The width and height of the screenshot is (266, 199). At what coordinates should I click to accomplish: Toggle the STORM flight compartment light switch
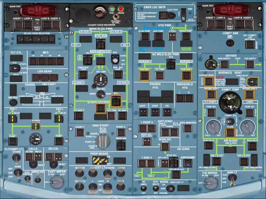[15, 158]
